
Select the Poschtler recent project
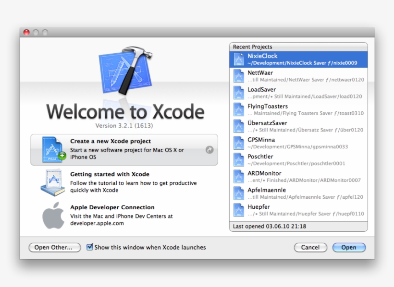(x=298, y=160)
